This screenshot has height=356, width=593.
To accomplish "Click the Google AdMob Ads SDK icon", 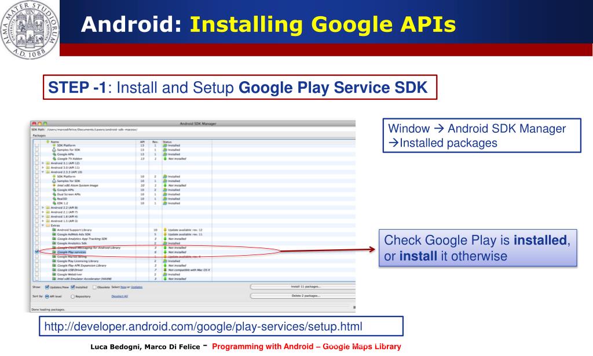I will tap(54, 234).
